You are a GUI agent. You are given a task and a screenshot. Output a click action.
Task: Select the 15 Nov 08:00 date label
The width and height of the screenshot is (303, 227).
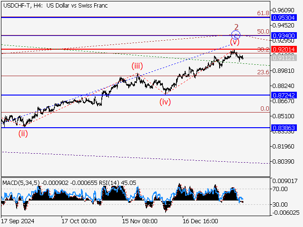[x=140, y=221]
